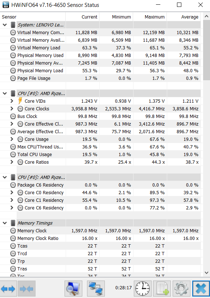Expand Core C0 Residency entries
The image size is (210, 298).
pyautogui.click(x=12, y=192)
